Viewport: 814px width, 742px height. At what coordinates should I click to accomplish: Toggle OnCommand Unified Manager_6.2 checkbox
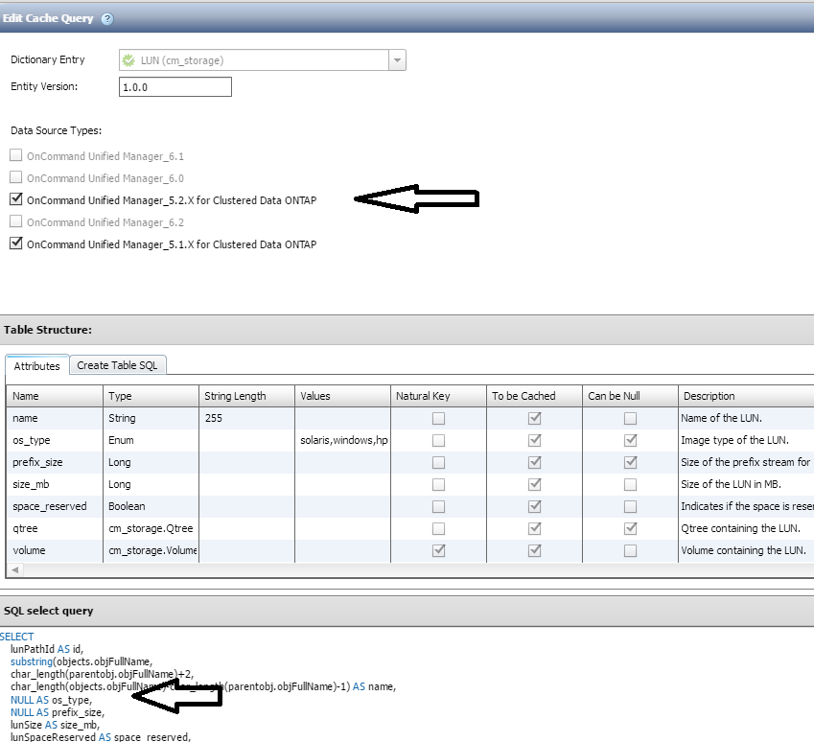[x=16, y=221]
